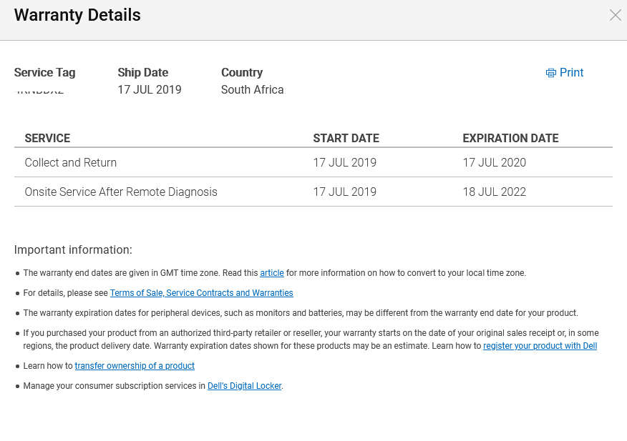Viewport: 627px width, 441px height.
Task: Click the SERVICE column header
Action: pyautogui.click(x=47, y=139)
